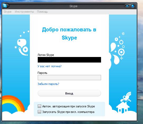Click the Добро пожаловать в Skype heading
The height and width of the screenshot is (124, 143).
tap(69, 34)
